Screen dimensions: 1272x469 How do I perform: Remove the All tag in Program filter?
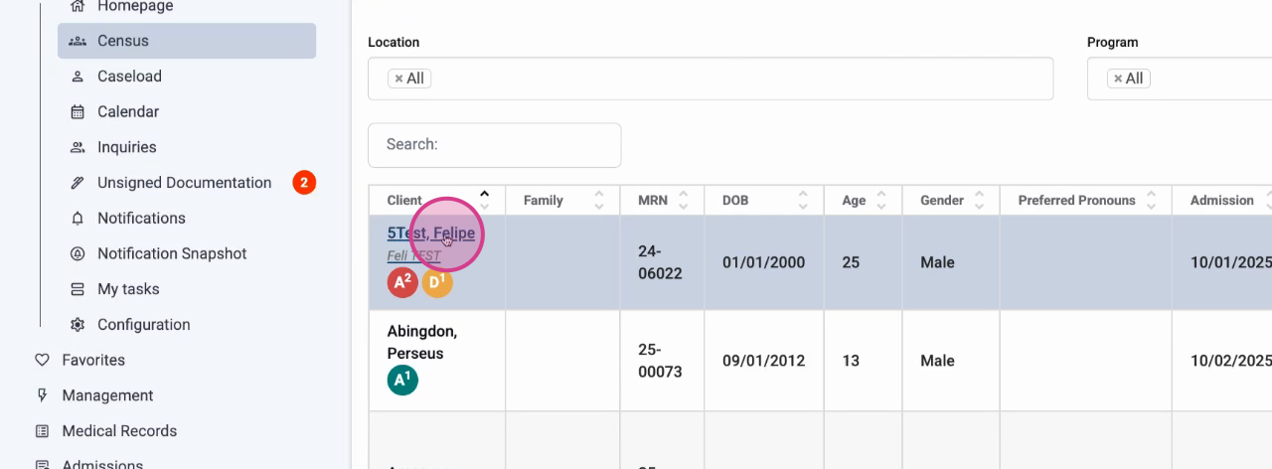(x=1118, y=78)
